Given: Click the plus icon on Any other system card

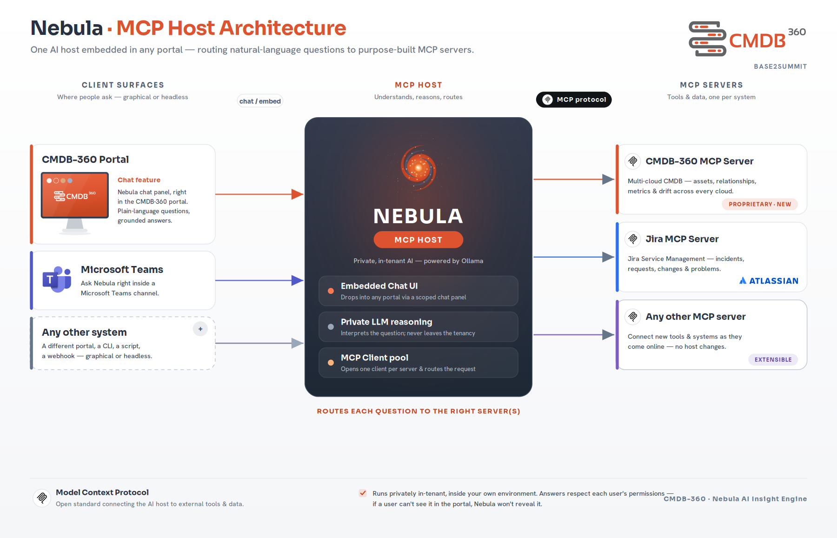Looking at the screenshot, I should point(200,329).
